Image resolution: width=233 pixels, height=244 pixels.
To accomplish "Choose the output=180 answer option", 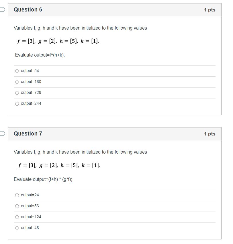I will 17,82.
